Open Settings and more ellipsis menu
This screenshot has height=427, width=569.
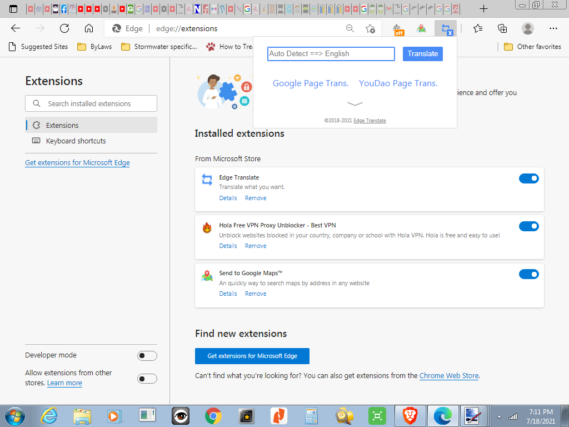click(x=553, y=29)
